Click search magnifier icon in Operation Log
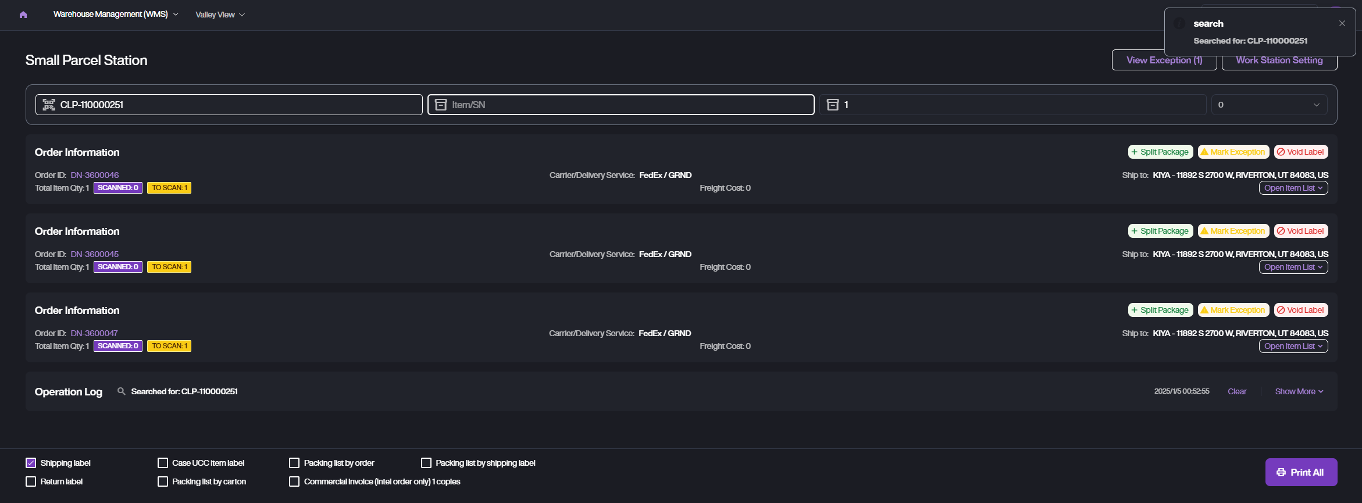Screen dimensions: 1362x503 [121, 391]
